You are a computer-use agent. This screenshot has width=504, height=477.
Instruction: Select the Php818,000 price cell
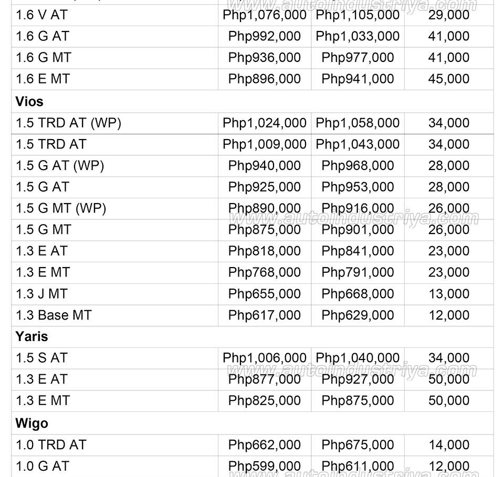click(265, 251)
